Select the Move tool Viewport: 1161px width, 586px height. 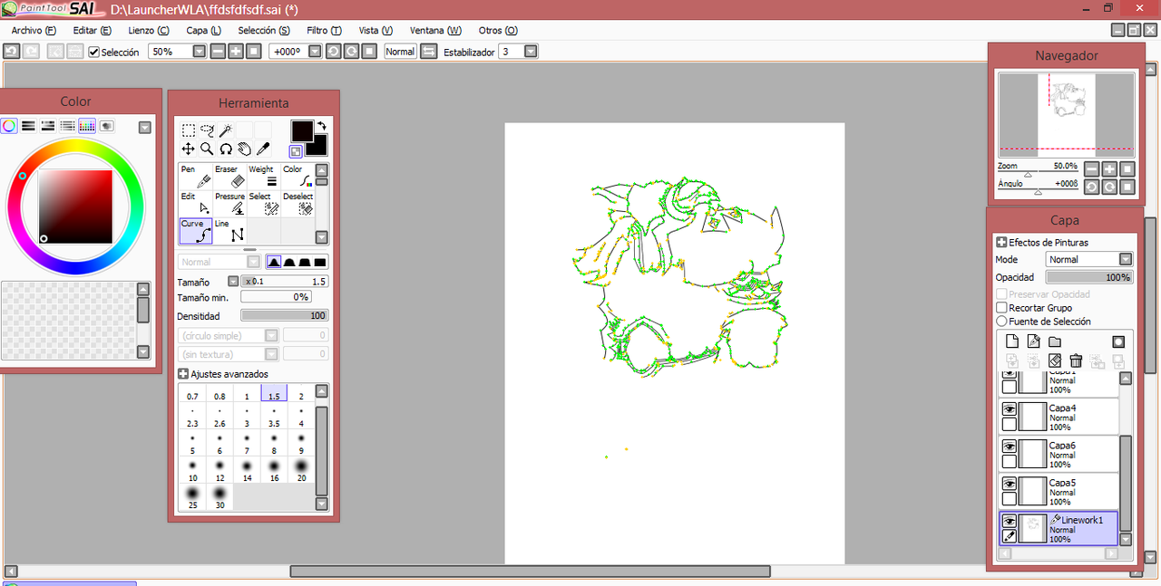pyautogui.click(x=189, y=149)
